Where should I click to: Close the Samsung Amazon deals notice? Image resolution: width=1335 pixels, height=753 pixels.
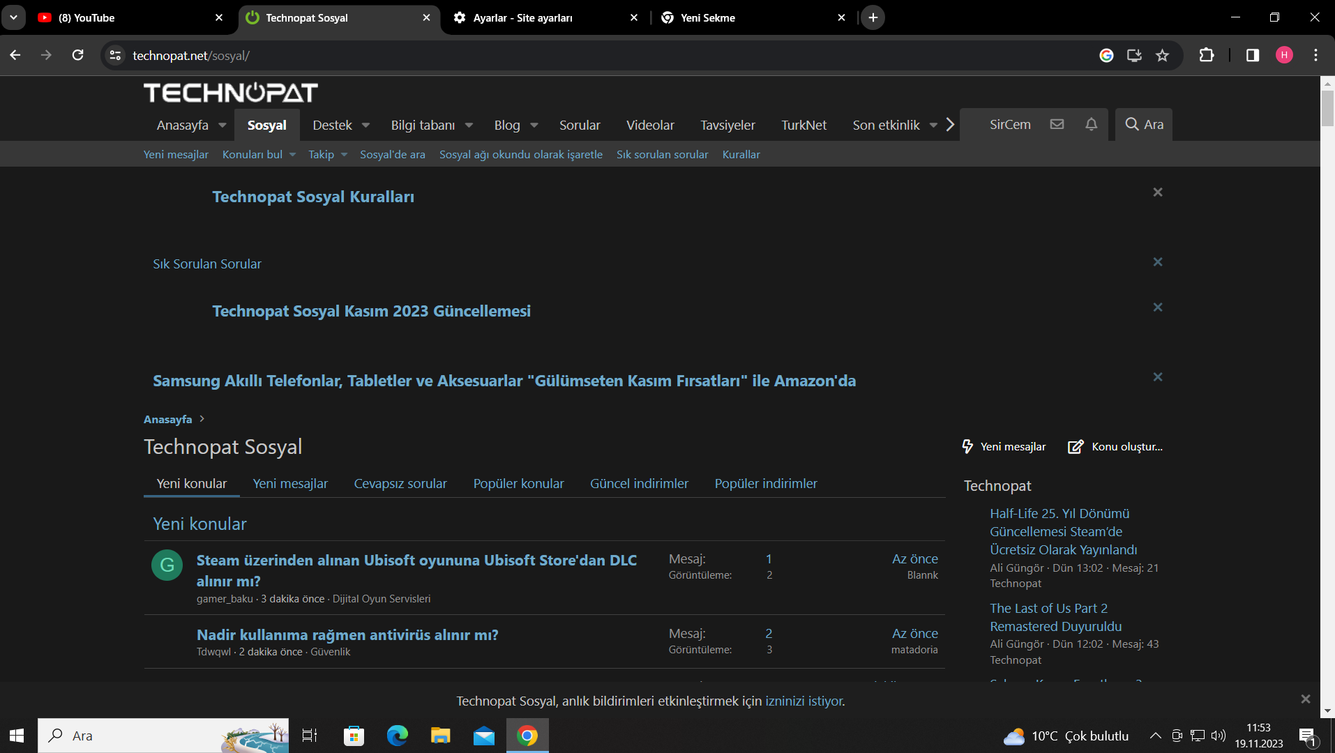pos(1158,376)
